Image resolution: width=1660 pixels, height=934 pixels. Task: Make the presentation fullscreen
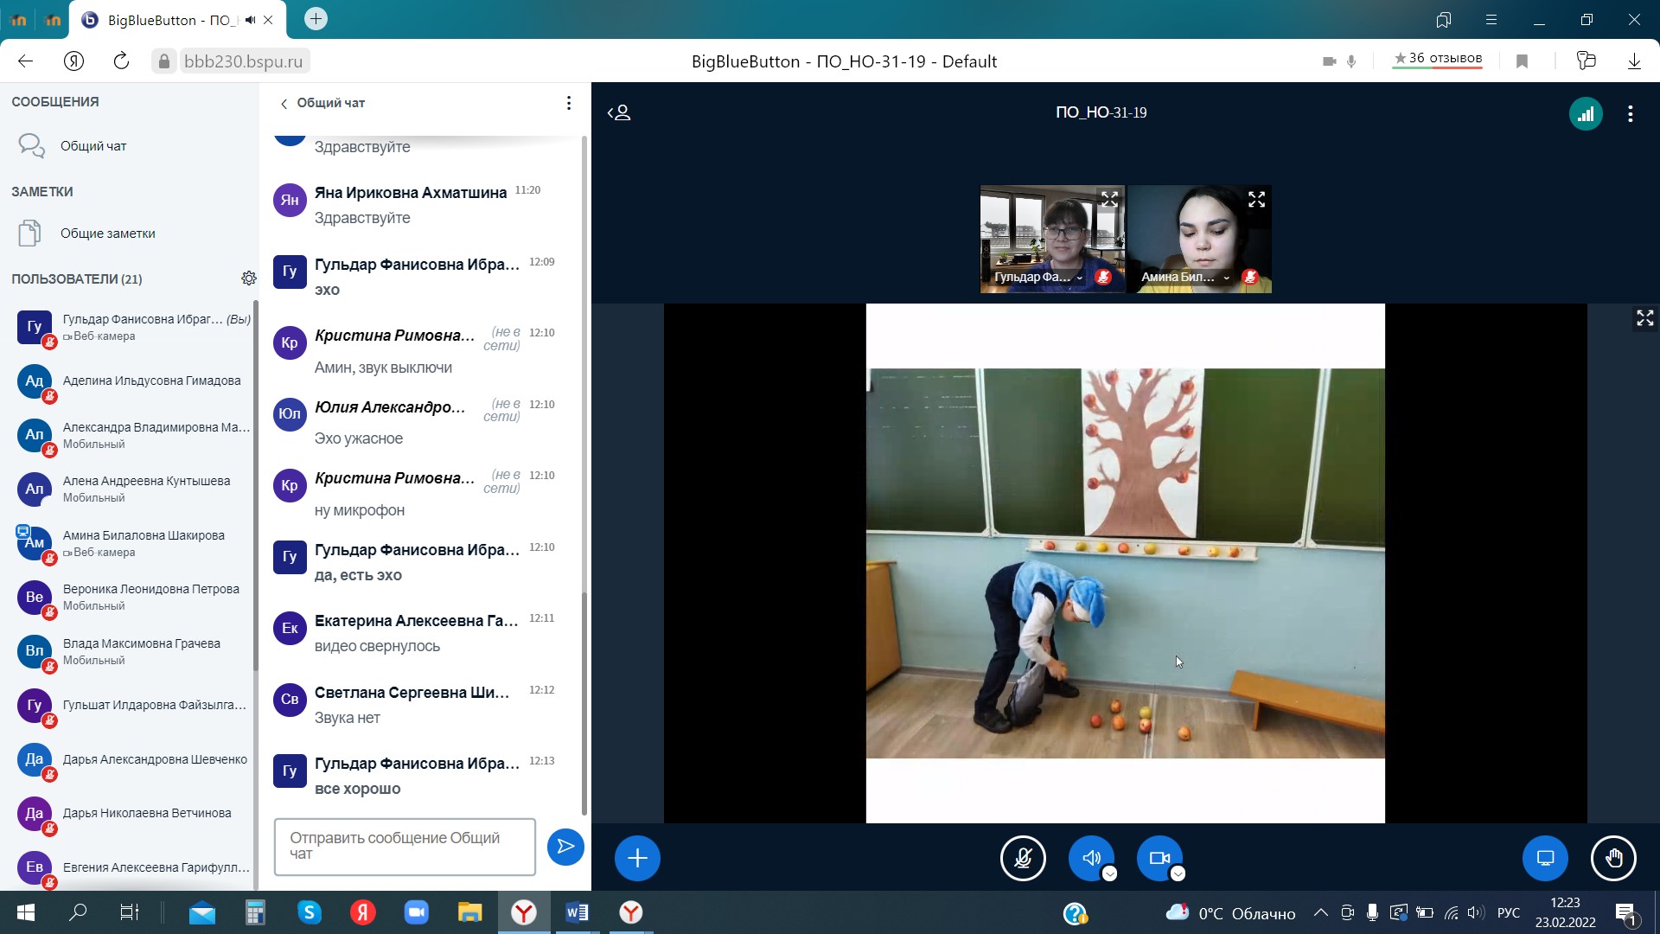tap(1644, 318)
